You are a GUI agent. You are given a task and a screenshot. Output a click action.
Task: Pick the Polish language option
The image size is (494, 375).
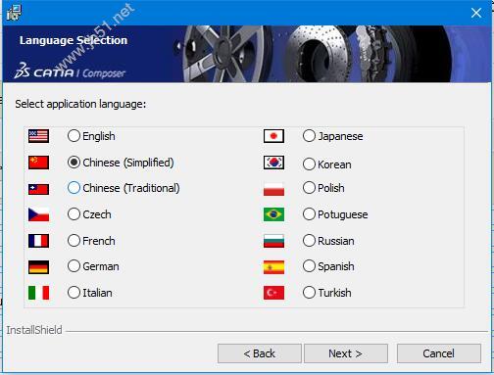point(309,188)
